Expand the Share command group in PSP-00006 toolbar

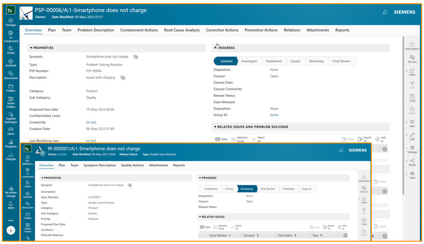(412, 162)
